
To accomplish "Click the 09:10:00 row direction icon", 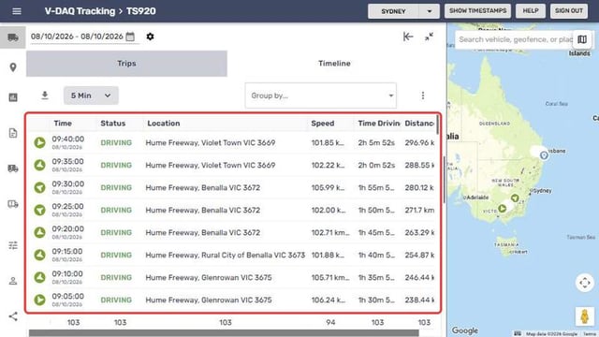I will point(39,277).
